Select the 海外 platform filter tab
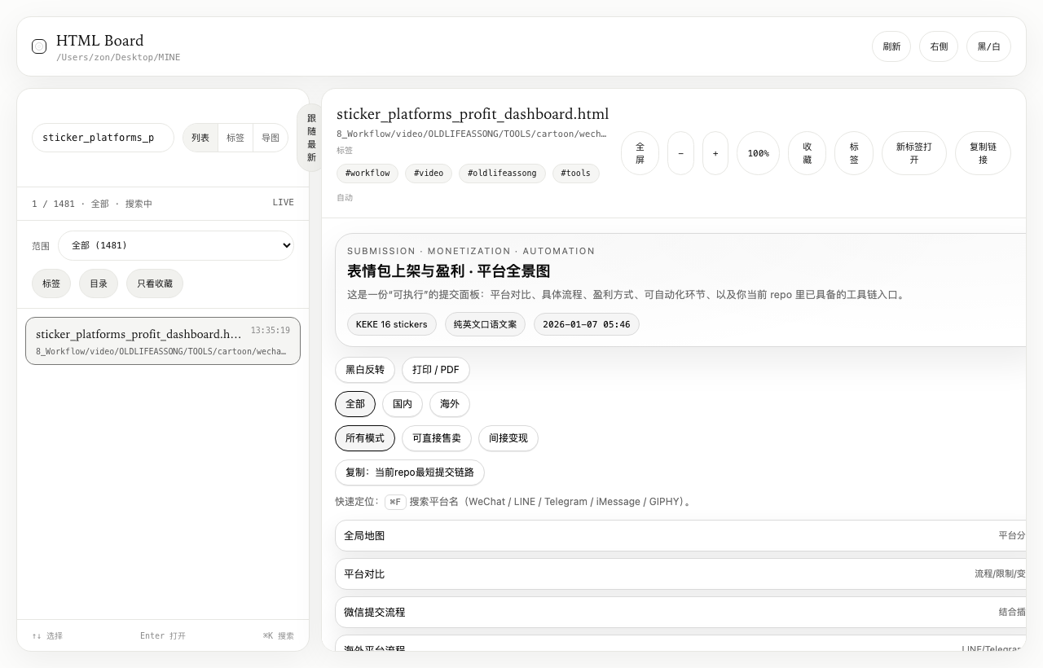The width and height of the screenshot is (1043, 668). 450,404
